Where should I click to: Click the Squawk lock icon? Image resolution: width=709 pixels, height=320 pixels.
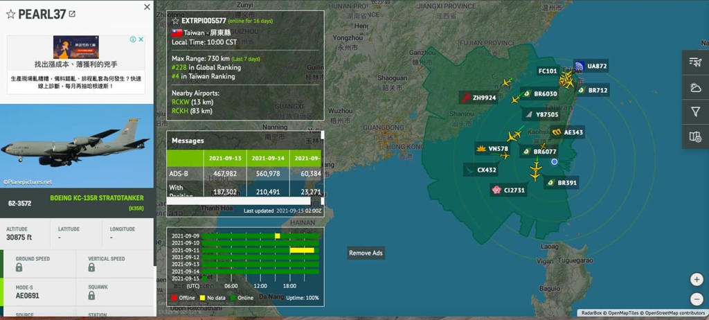pyautogui.click(x=92, y=296)
